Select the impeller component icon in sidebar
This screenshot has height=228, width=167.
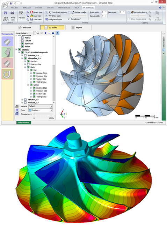pyautogui.click(x=7, y=52)
